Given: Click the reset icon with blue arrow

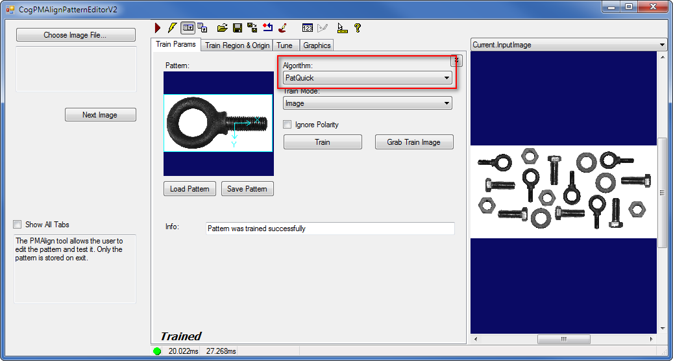Looking at the screenshot, I should point(267,28).
